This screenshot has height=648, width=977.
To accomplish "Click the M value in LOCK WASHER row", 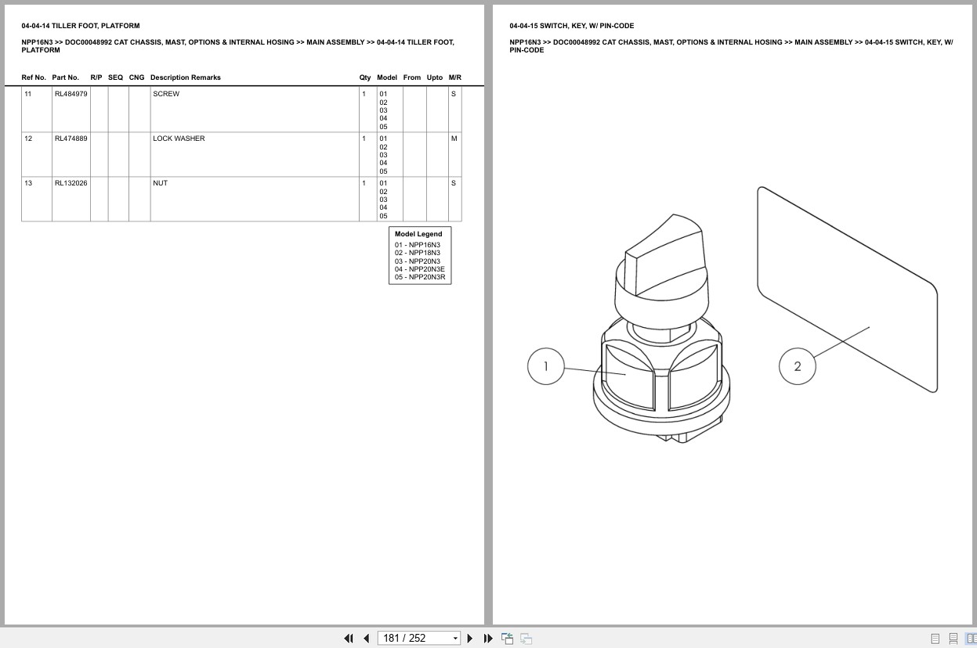I will [454, 139].
